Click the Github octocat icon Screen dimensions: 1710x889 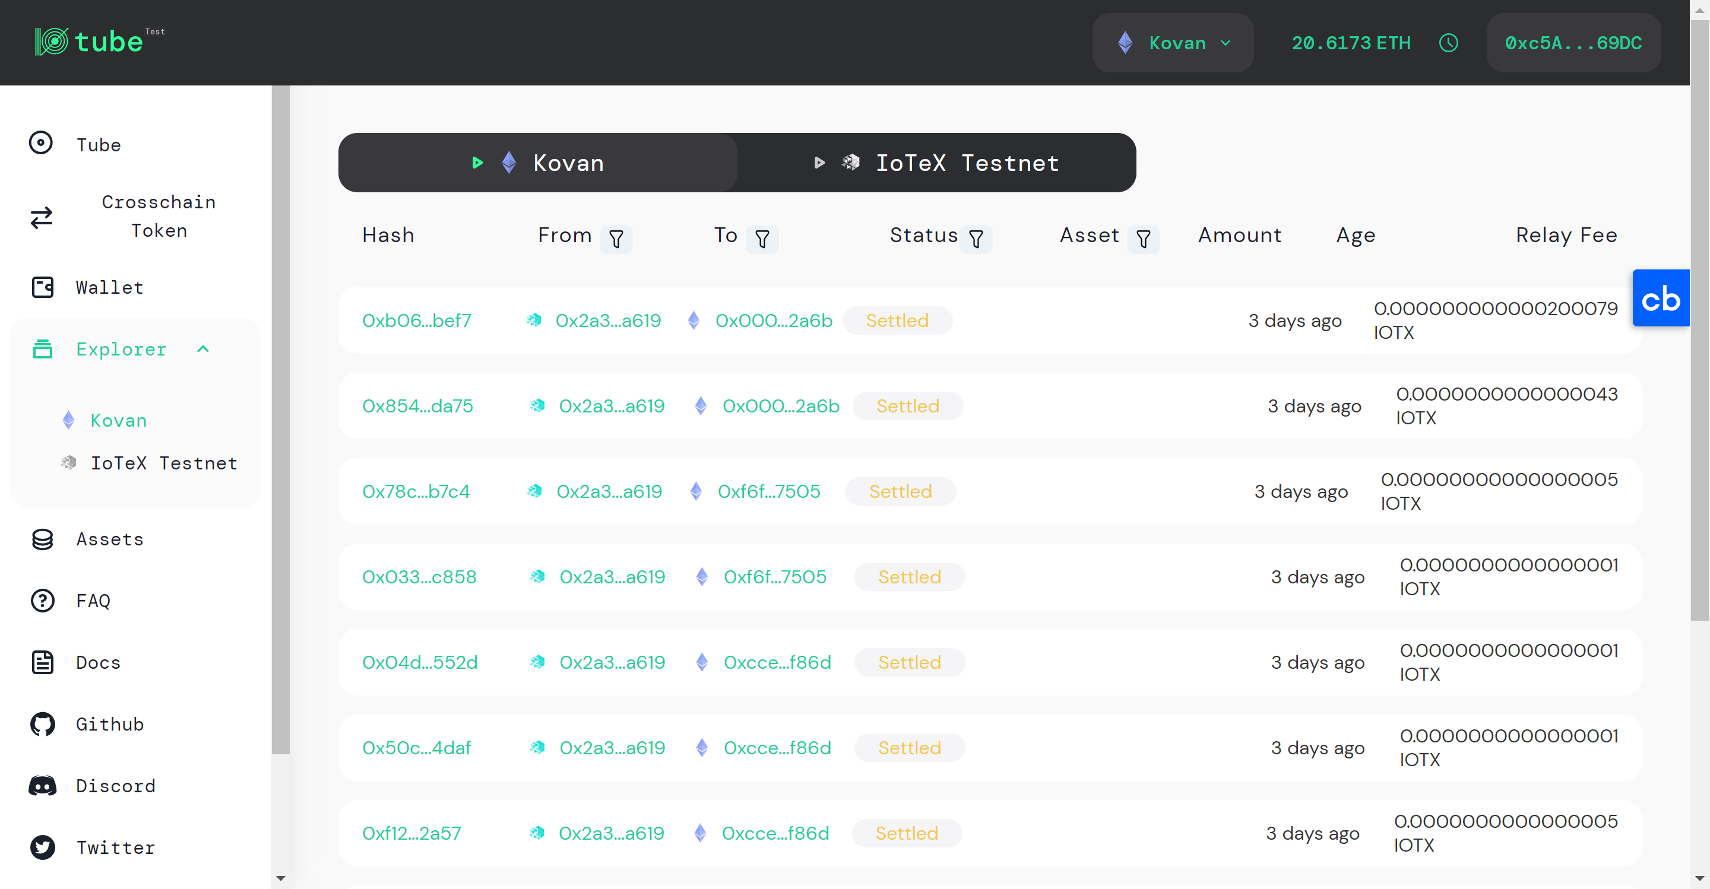pyautogui.click(x=43, y=724)
